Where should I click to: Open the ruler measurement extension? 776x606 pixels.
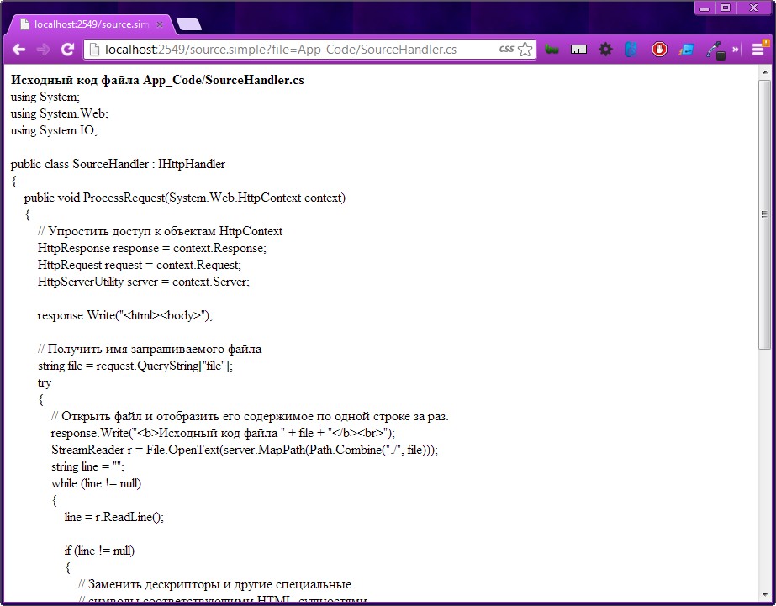[x=578, y=50]
